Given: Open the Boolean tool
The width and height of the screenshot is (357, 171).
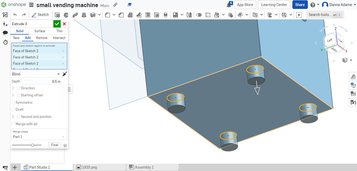Looking at the screenshot, I should coord(199,15).
